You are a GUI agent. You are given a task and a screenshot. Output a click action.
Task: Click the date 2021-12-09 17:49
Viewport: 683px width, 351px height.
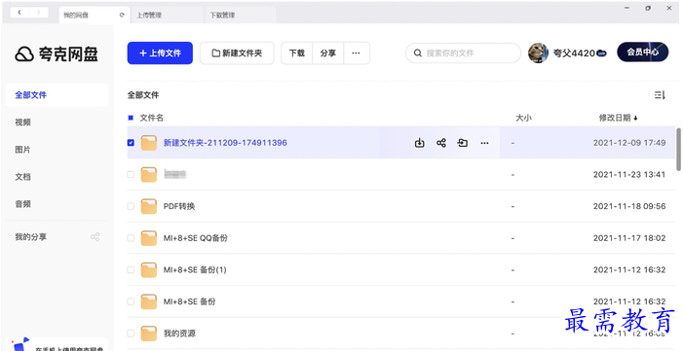[x=629, y=143]
